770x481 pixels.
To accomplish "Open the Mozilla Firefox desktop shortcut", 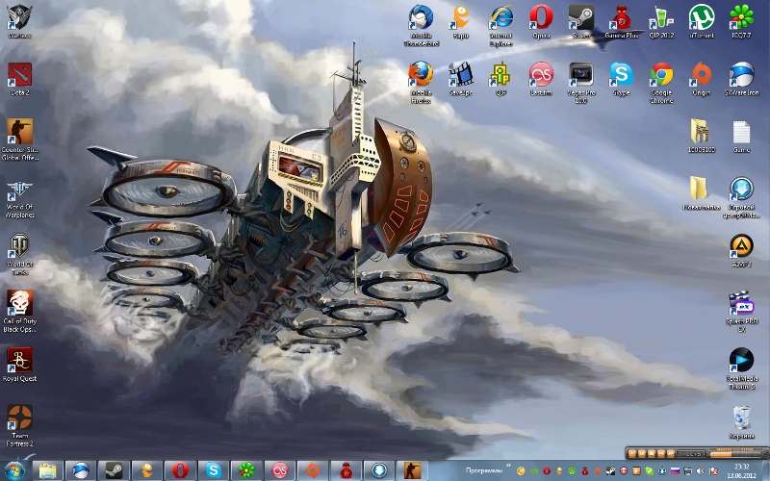I will coord(421,83).
